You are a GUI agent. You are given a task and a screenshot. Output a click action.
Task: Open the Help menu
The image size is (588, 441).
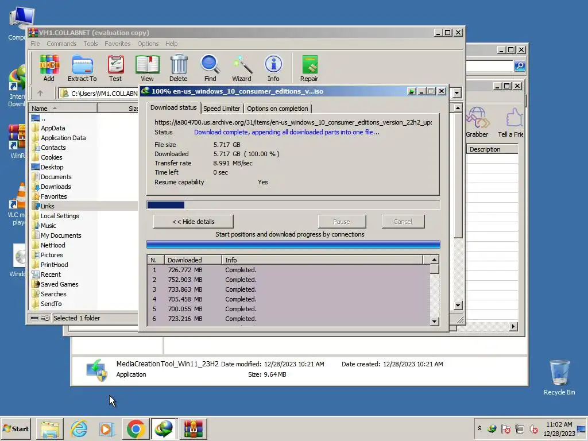point(171,44)
